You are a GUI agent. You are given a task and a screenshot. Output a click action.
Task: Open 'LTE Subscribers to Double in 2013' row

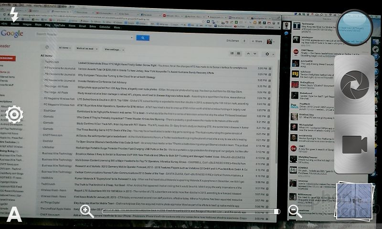coord(156,100)
